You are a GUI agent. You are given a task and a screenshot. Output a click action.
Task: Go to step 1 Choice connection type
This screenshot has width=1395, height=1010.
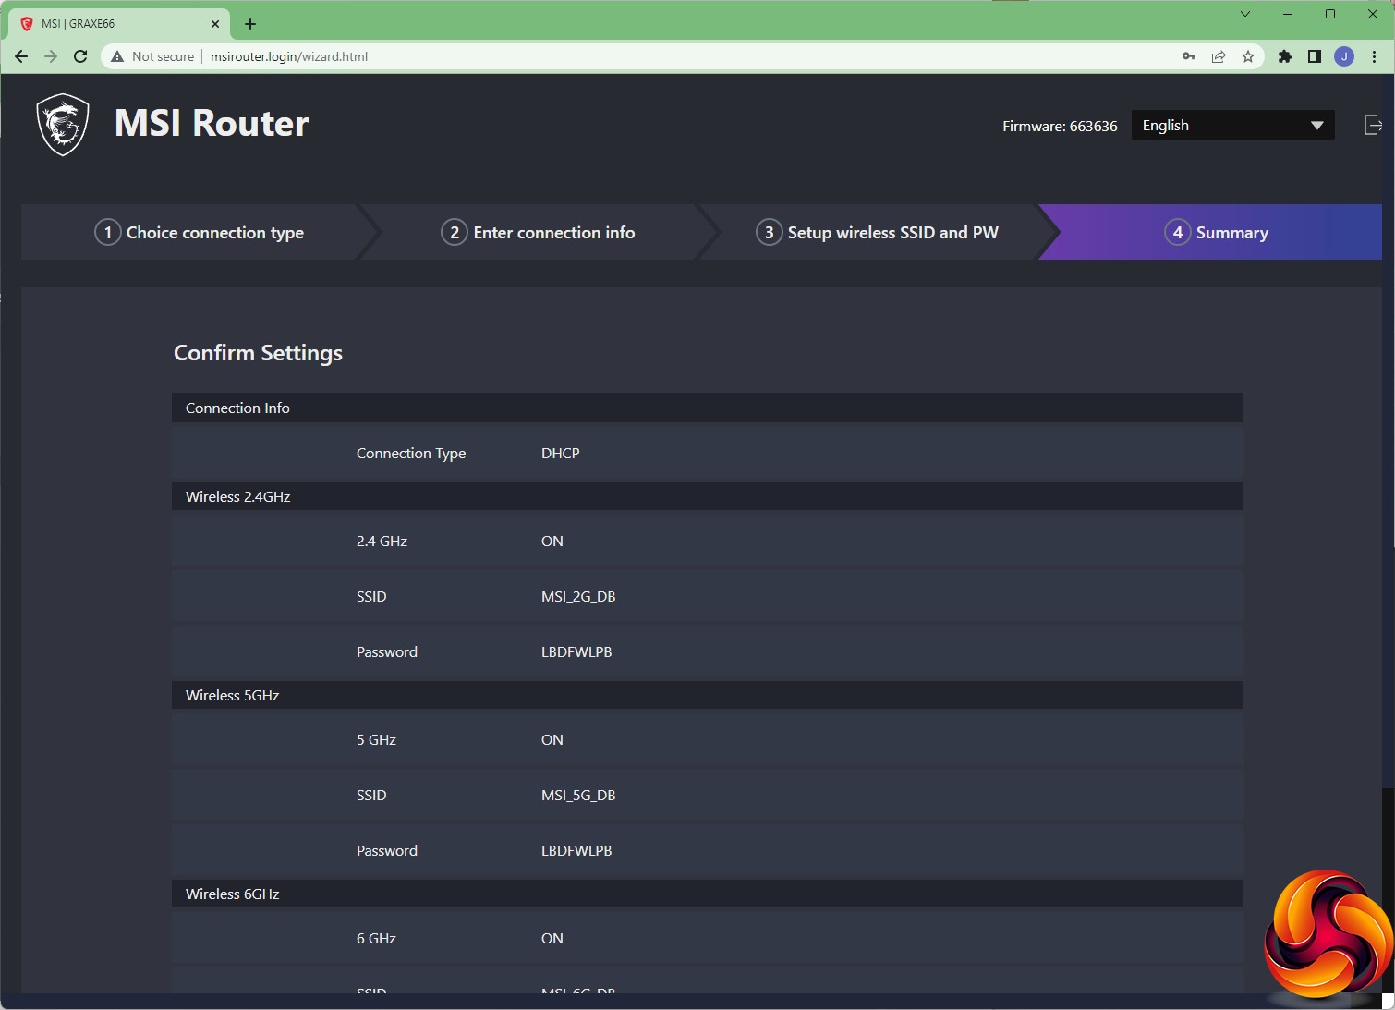pyautogui.click(x=199, y=232)
